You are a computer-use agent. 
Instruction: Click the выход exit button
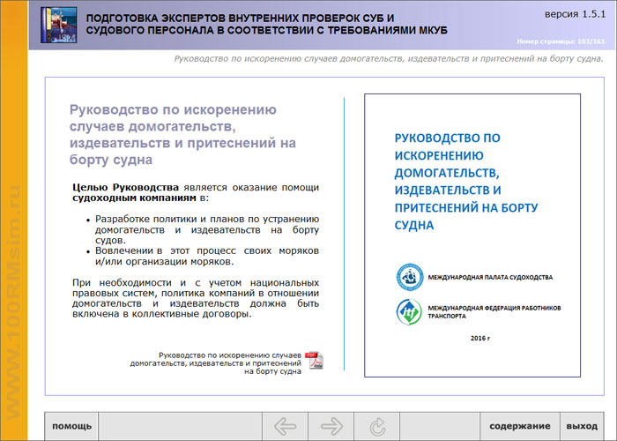pos(582,426)
